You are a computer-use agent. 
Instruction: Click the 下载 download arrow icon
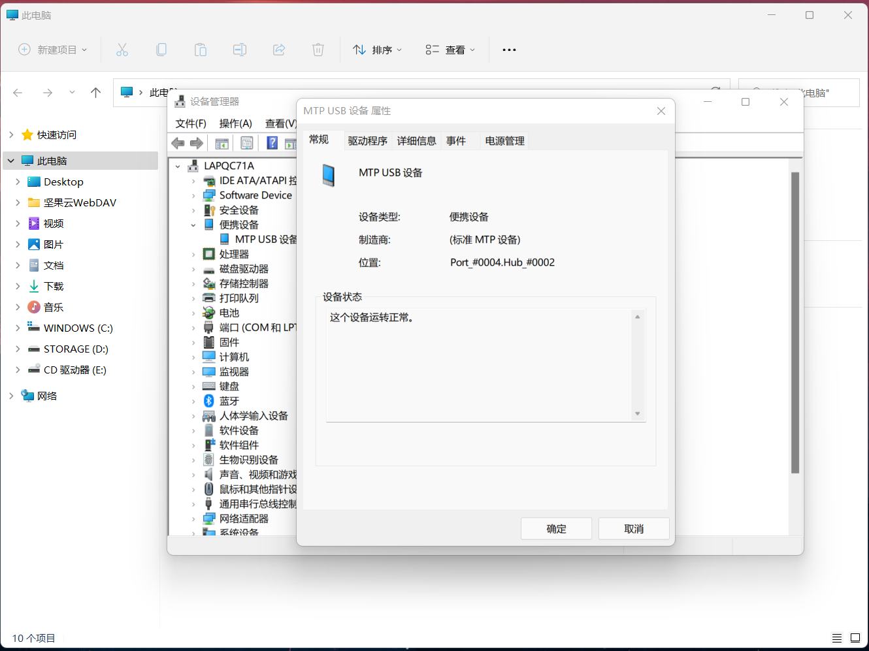34,286
